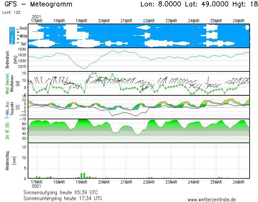This screenshot has height=202, width=258.
Task: Click the tallest green precipitation bar
Action: point(82,175)
